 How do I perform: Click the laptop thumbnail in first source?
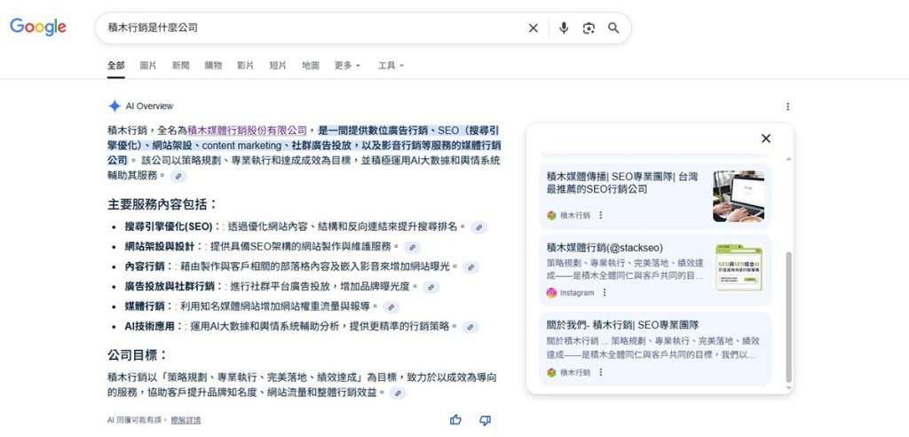738,195
